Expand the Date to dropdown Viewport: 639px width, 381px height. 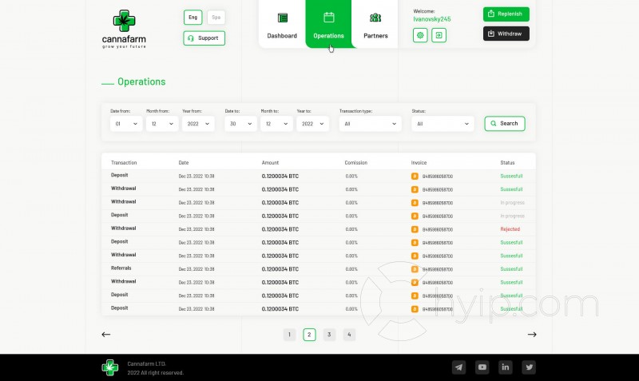[240, 124]
